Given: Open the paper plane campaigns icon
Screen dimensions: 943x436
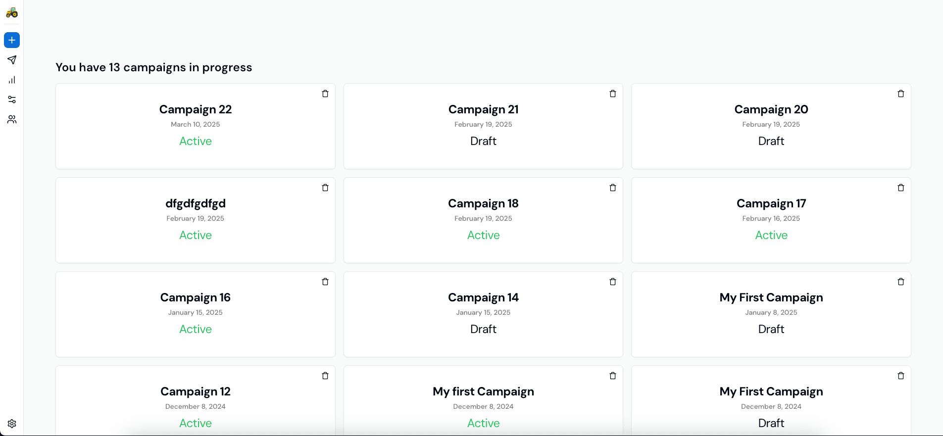Looking at the screenshot, I should [x=12, y=60].
